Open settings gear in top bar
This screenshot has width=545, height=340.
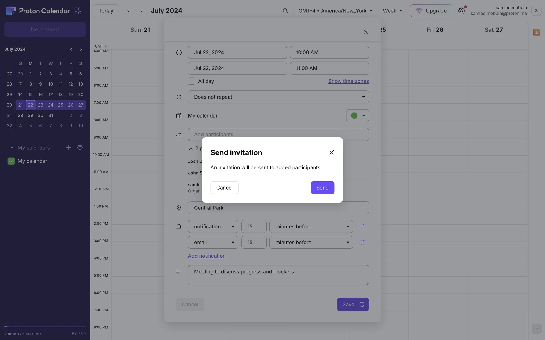461,11
